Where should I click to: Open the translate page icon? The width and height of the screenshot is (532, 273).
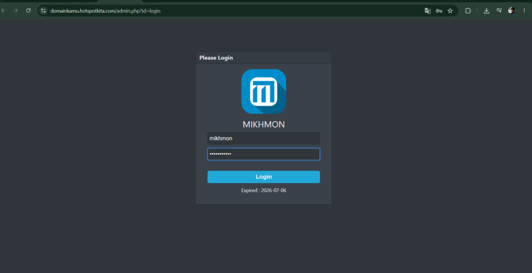pos(428,11)
